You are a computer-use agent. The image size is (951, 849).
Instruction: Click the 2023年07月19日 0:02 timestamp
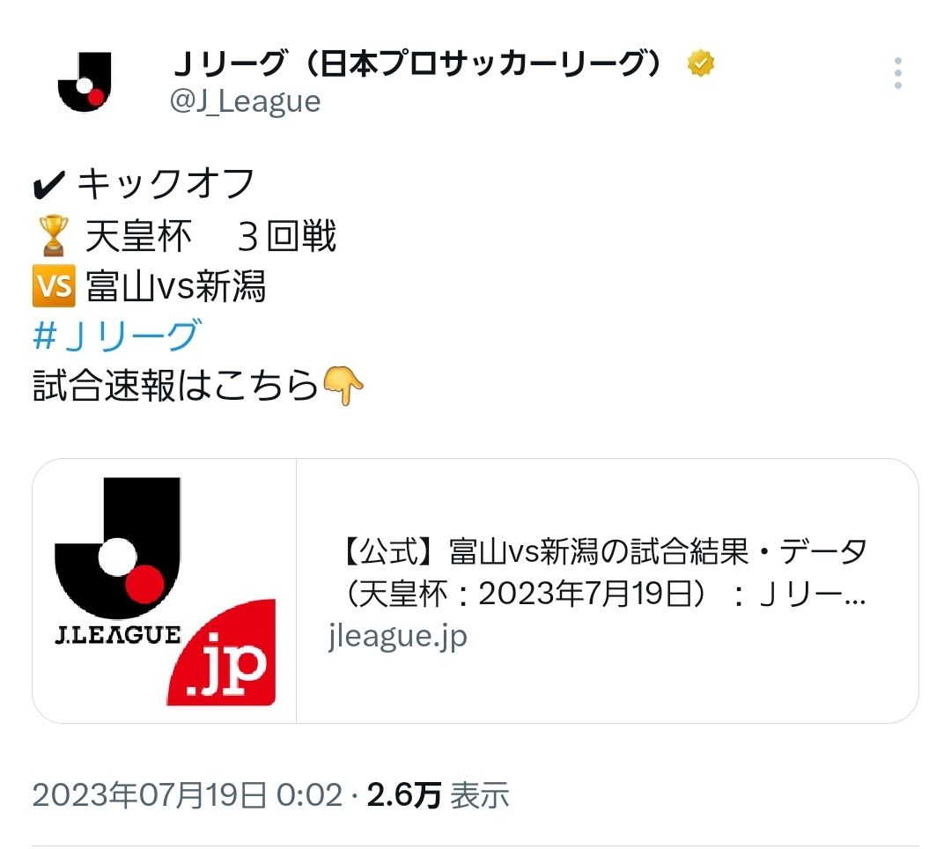(188, 795)
